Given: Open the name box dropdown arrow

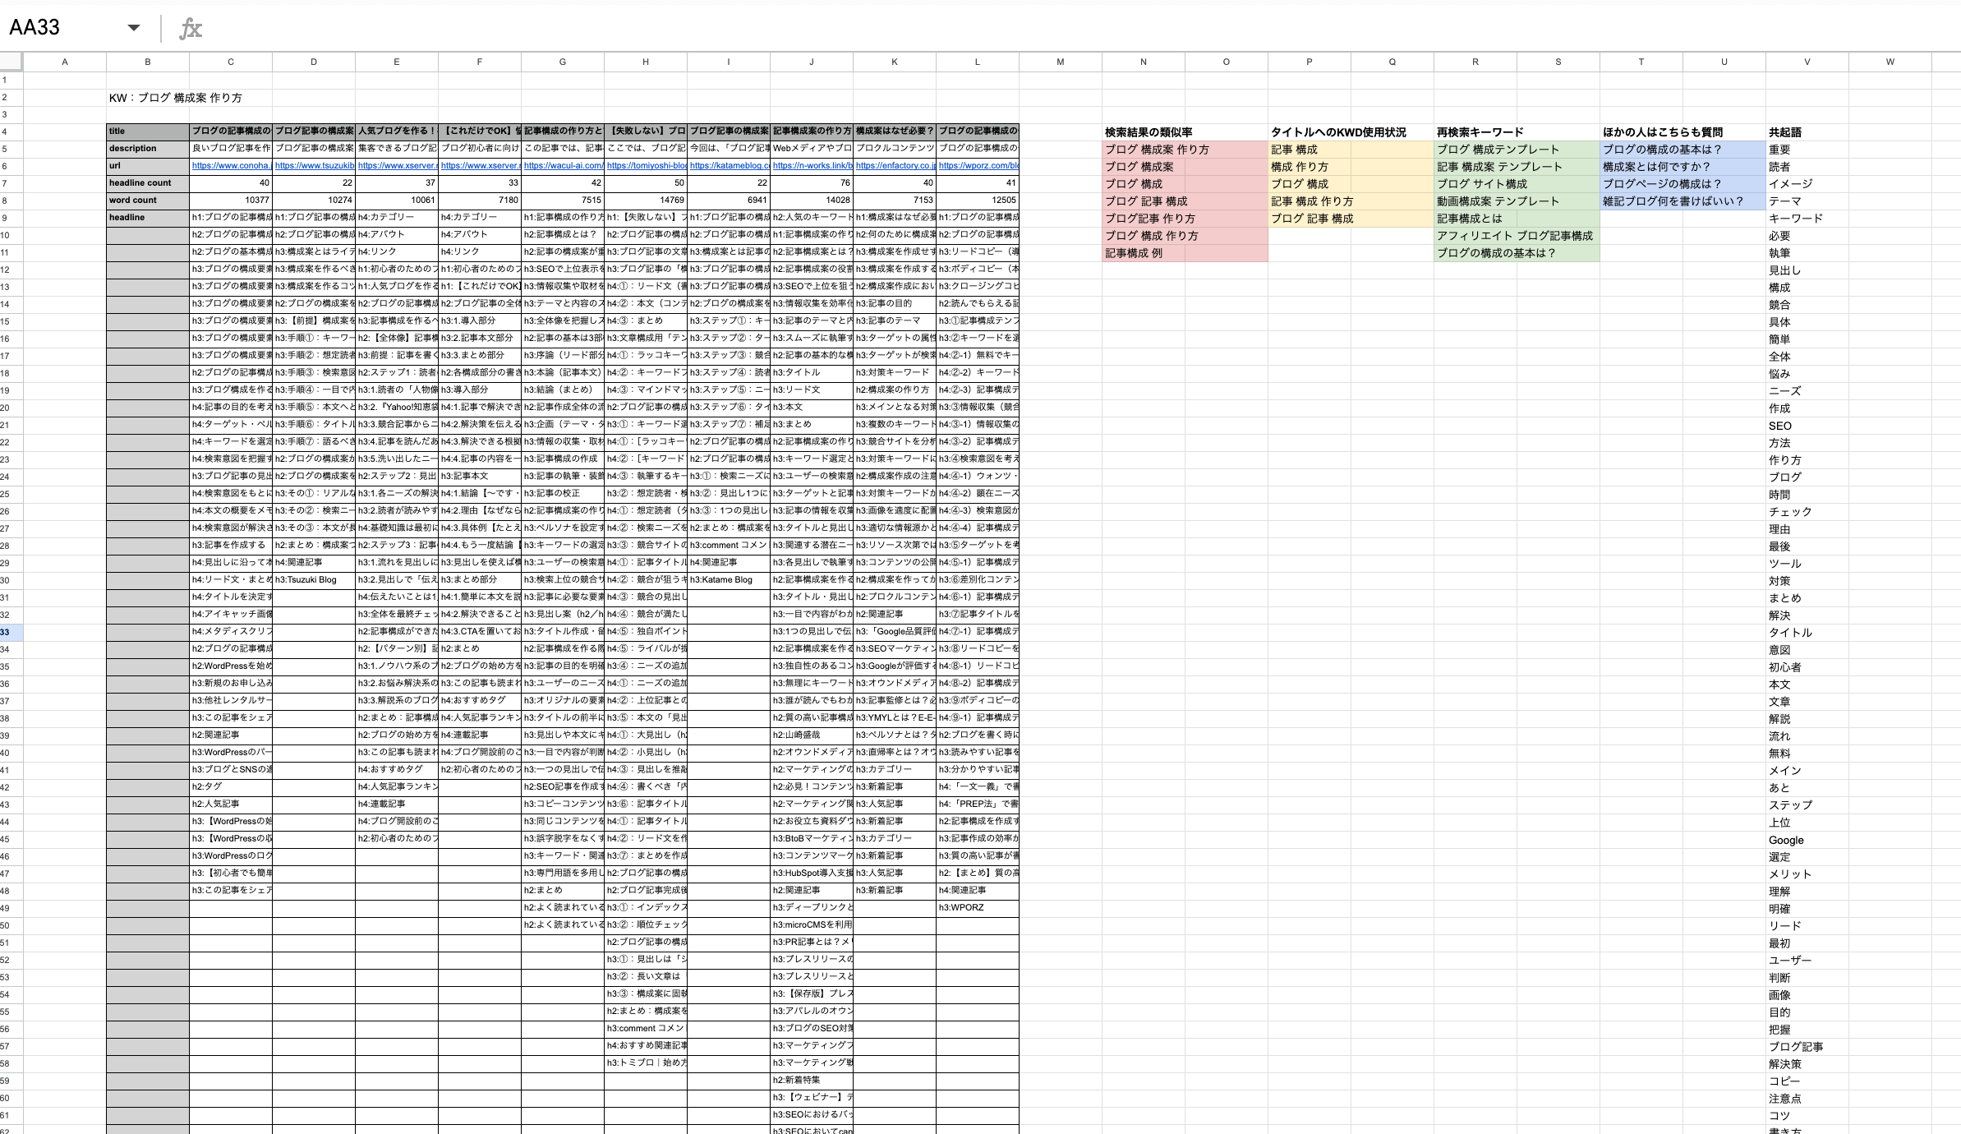Looking at the screenshot, I should point(134,28).
